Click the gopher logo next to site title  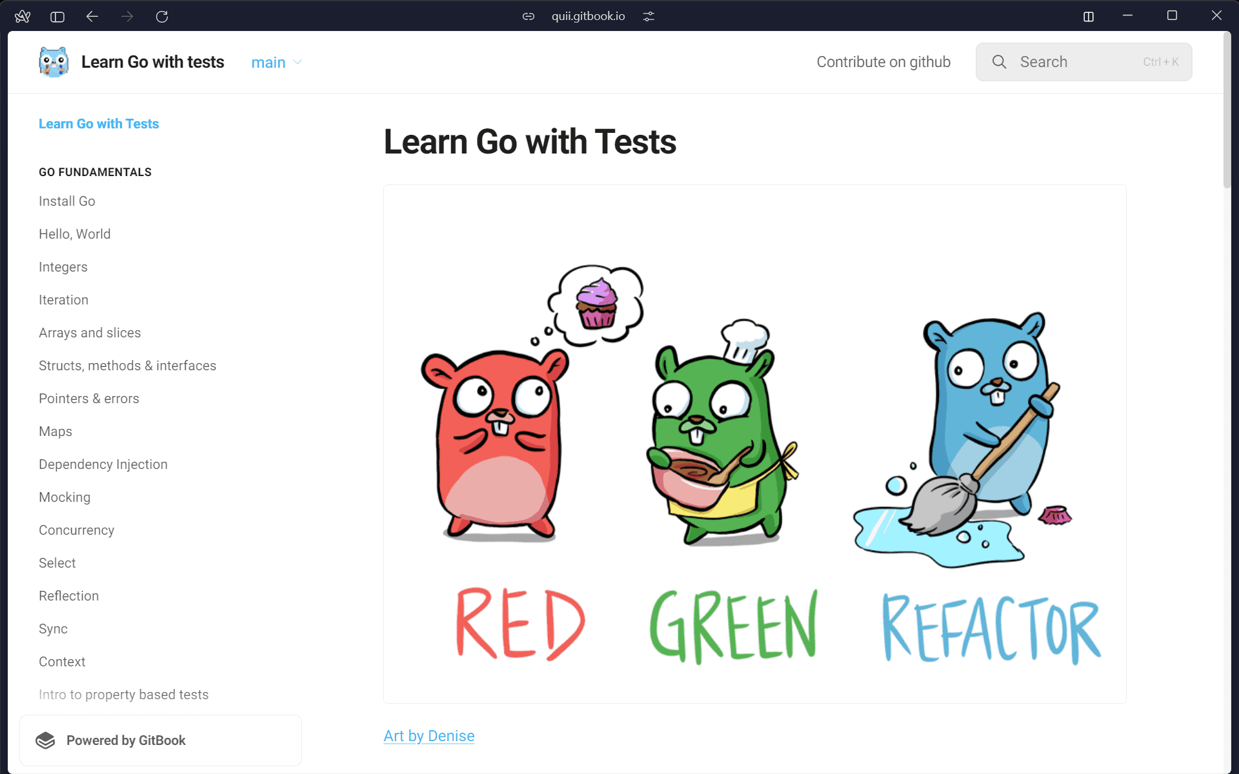point(53,62)
